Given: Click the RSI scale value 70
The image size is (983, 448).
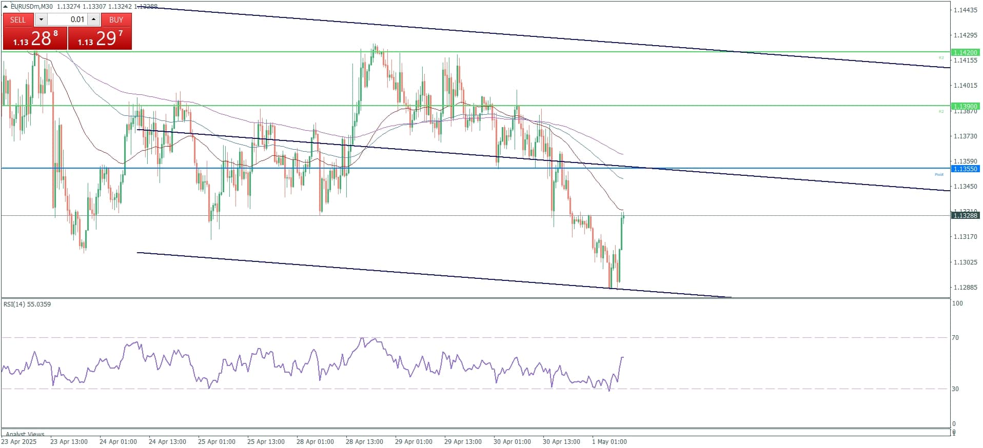Looking at the screenshot, I should coord(955,337).
